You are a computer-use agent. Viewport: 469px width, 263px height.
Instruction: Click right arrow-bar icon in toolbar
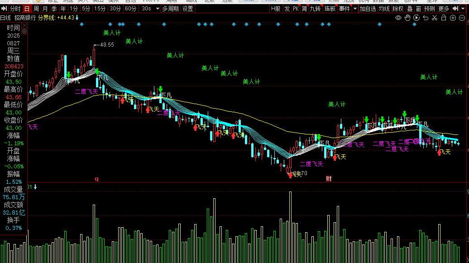pos(455,9)
